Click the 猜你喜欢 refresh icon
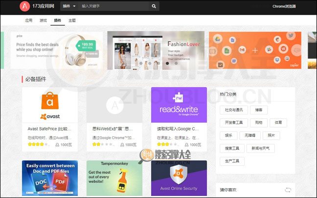317x198 pixels. (x=288, y=190)
